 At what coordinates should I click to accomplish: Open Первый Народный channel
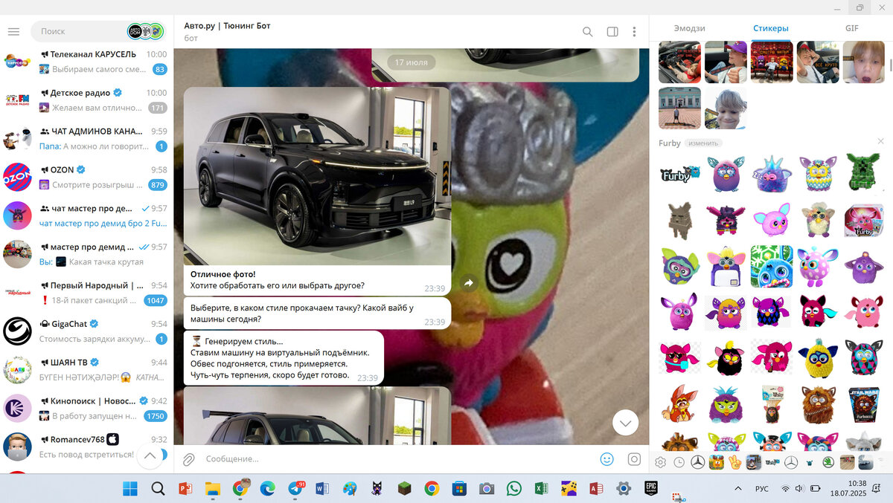[86, 293]
